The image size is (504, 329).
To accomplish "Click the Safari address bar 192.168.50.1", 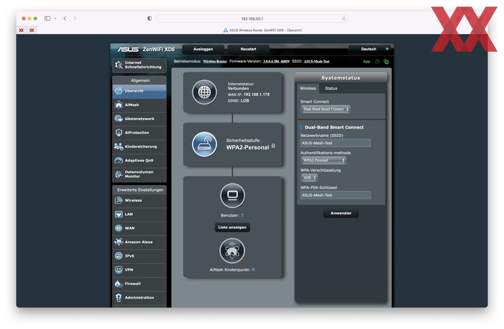I will (x=252, y=19).
